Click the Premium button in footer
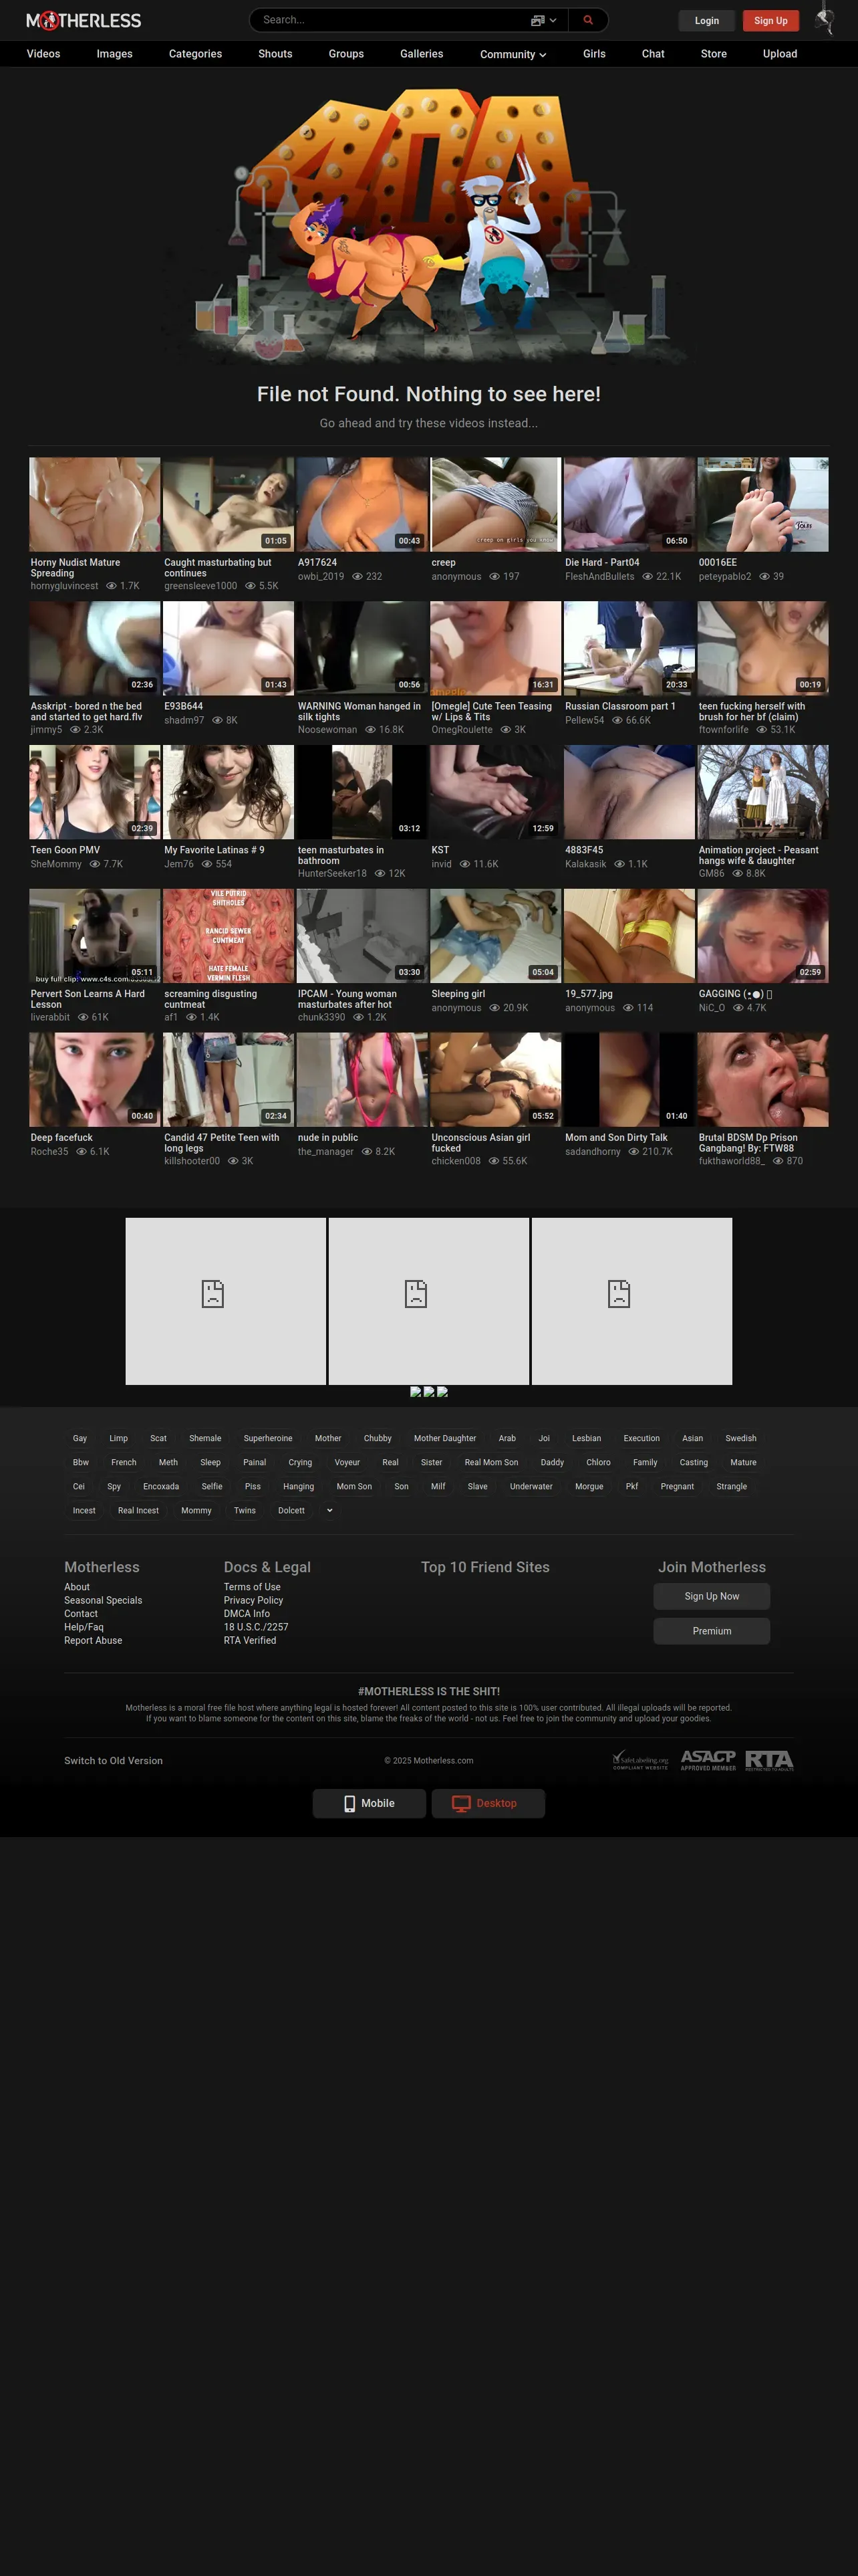The height and width of the screenshot is (2576, 858). pyautogui.click(x=712, y=1631)
